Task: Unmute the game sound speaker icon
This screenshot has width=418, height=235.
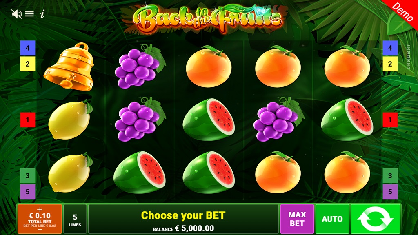Action: point(16,13)
